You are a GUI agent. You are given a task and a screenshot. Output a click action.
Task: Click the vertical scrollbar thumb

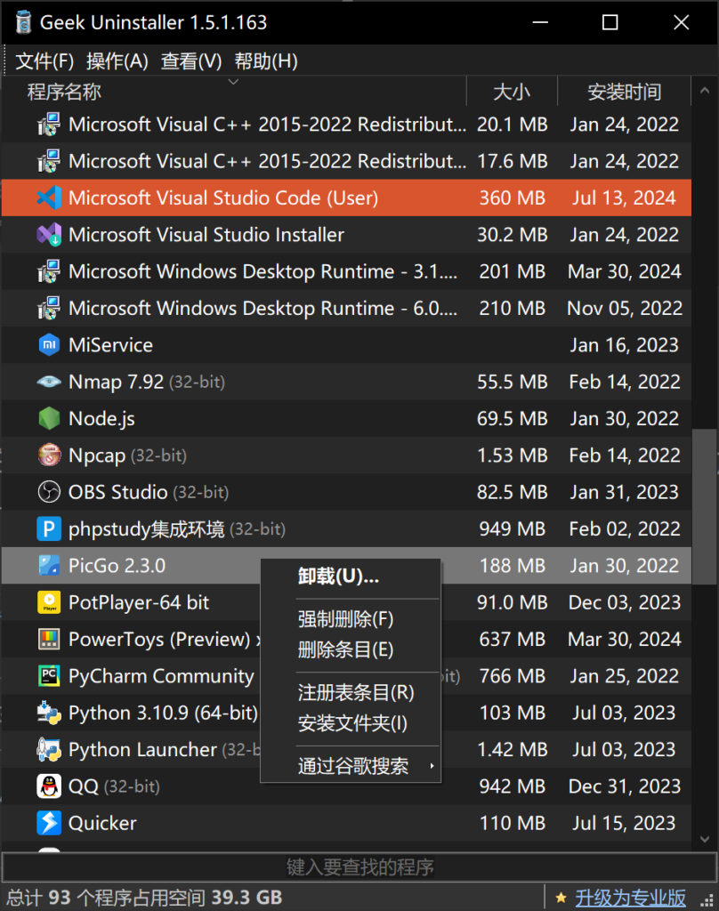pos(705,506)
